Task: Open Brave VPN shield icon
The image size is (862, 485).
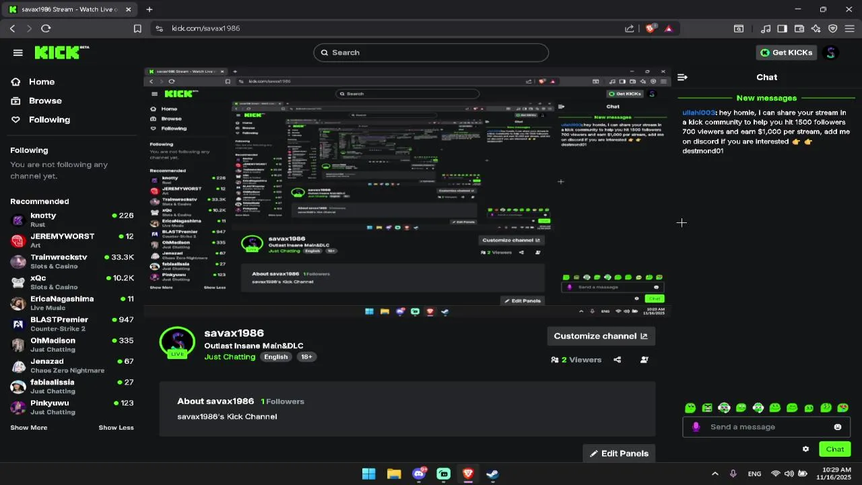Action: tap(833, 28)
